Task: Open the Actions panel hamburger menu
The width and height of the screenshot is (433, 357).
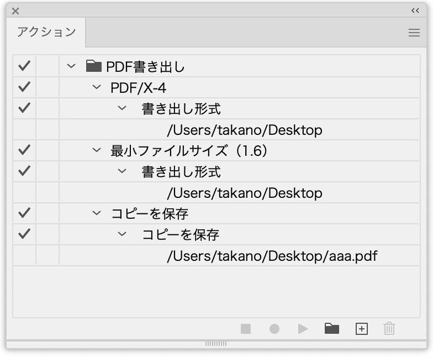Action: (x=414, y=33)
